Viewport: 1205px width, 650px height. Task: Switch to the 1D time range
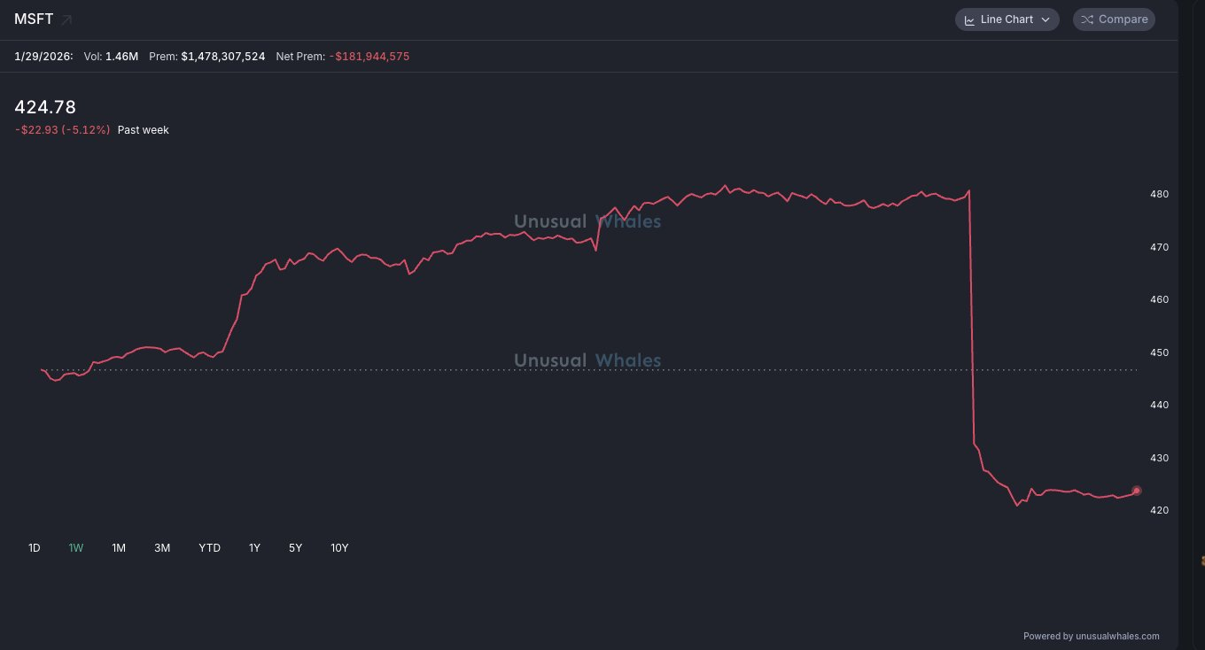(35, 548)
